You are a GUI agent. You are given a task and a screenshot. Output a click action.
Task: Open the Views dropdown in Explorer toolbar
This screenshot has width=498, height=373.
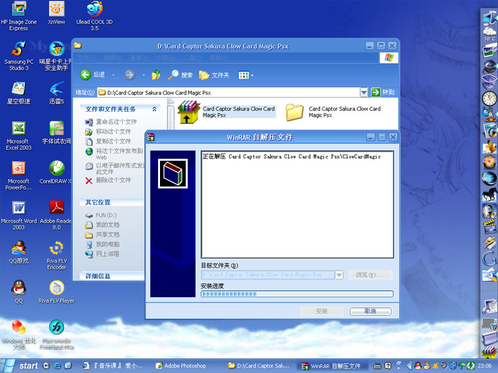tap(246, 75)
